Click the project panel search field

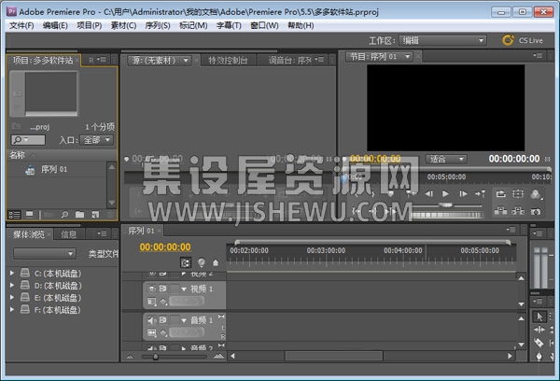tap(28, 140)
